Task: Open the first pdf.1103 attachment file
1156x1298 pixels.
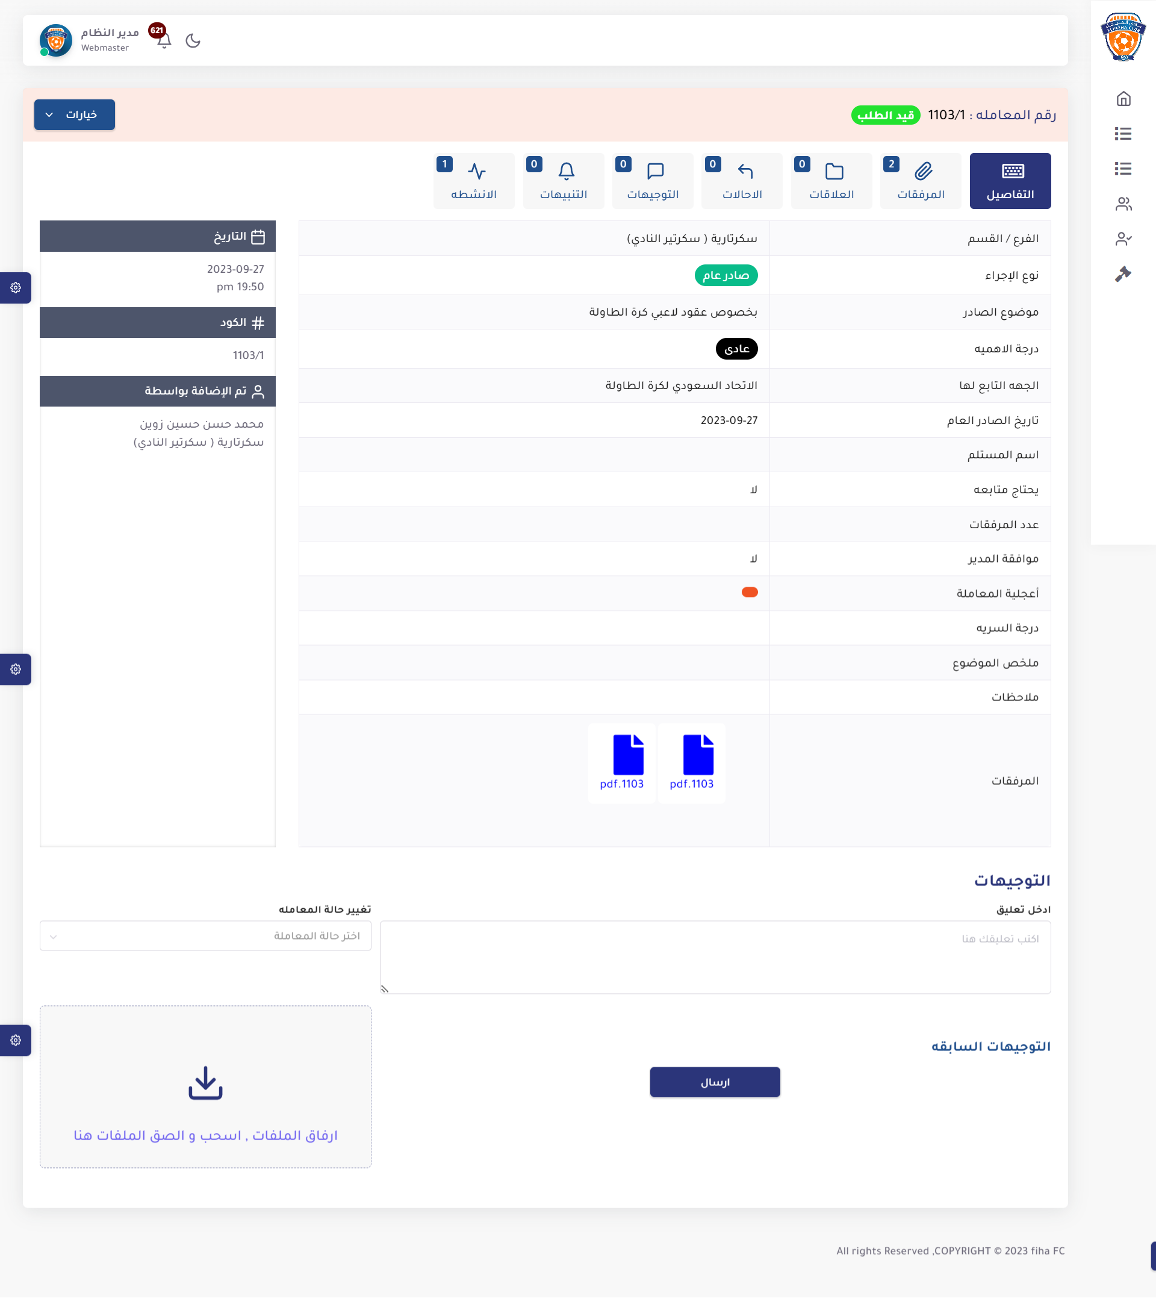Action: 692,763
